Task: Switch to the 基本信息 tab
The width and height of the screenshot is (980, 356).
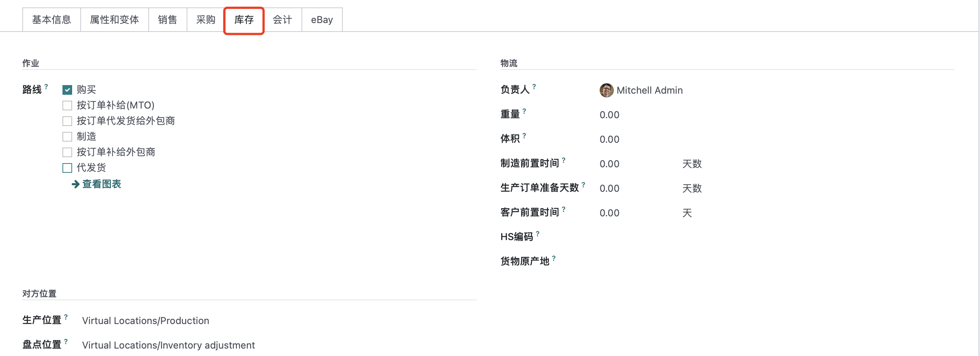Action: (51, 20)
